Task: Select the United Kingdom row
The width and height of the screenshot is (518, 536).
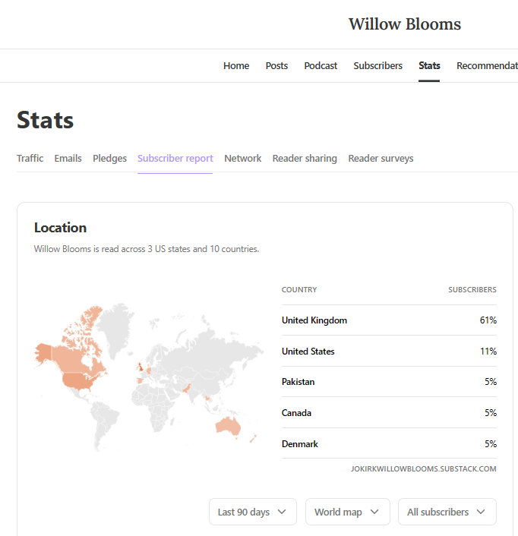Action: (x=389, y=320)
